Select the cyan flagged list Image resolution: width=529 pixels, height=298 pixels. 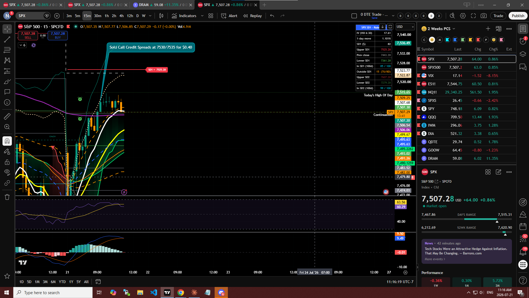pos(447,40)
